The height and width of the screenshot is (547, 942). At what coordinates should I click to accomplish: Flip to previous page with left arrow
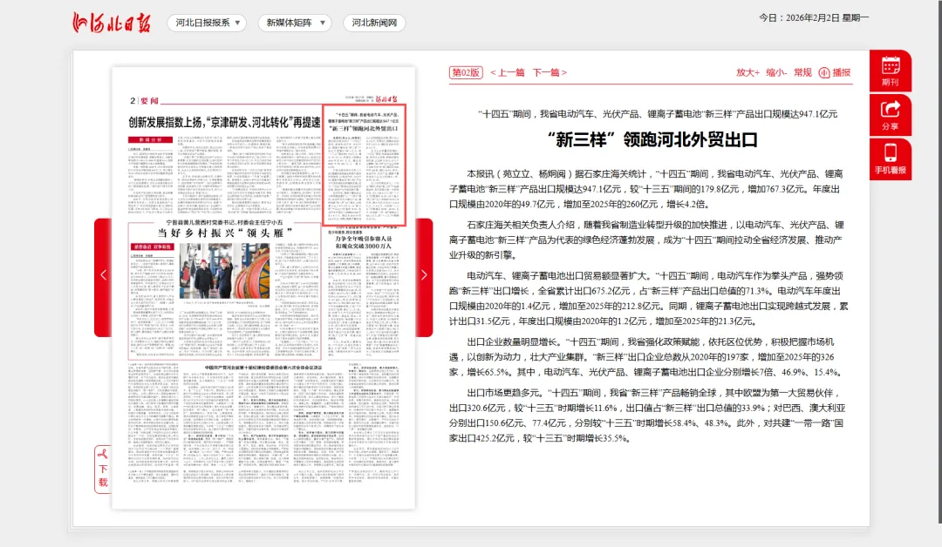click(103, 276)
